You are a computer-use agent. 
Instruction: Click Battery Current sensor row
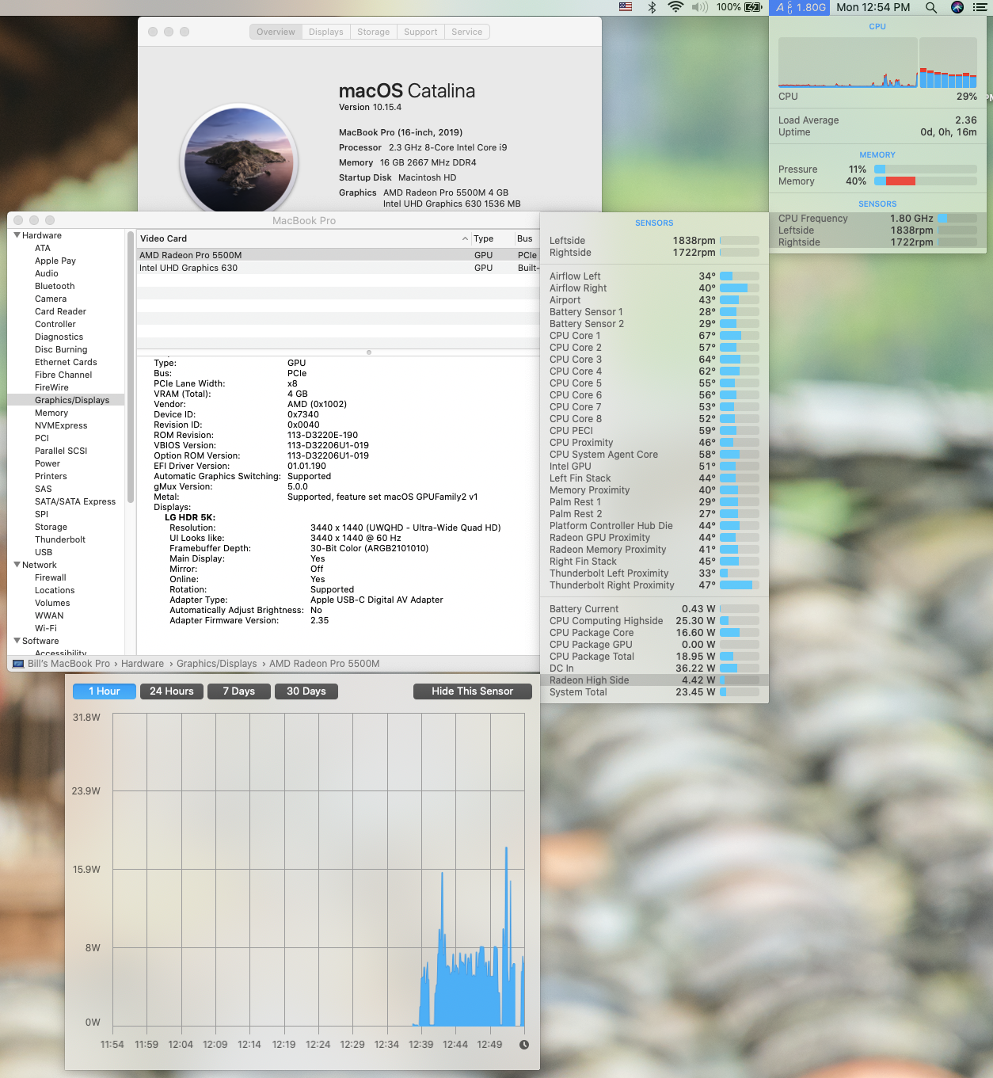654,609
